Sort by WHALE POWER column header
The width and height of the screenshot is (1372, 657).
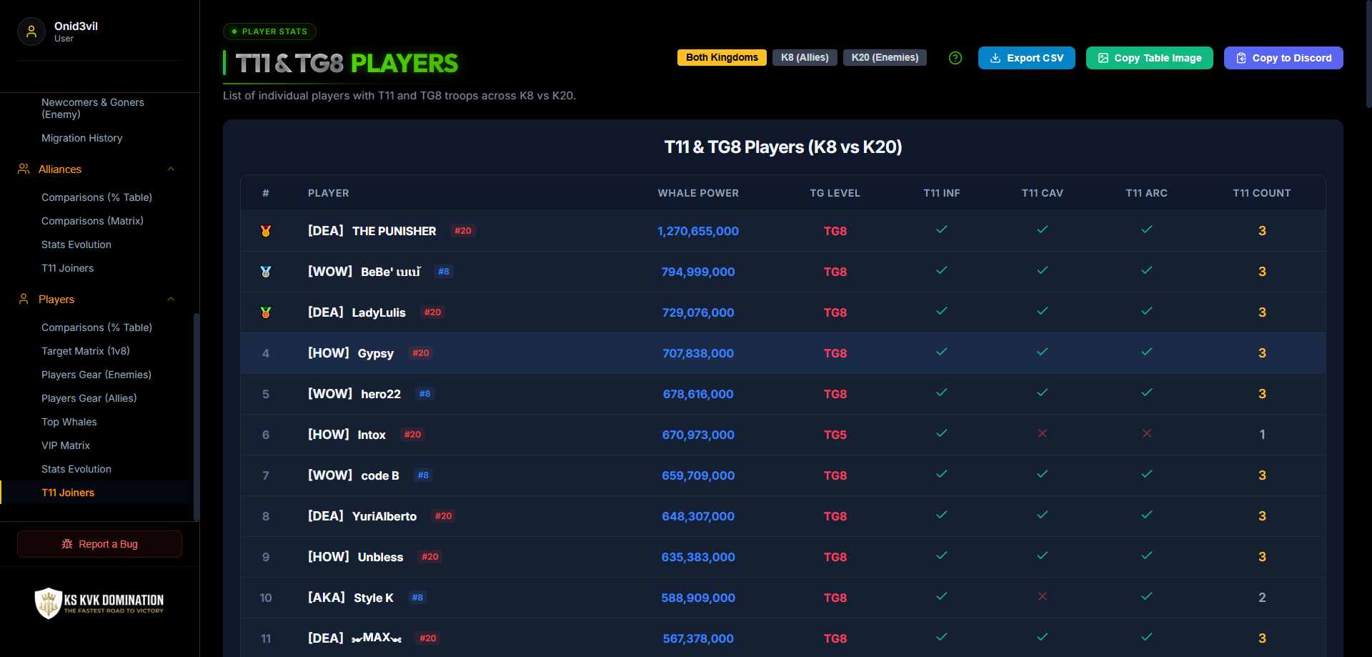(x=698, y=193)
